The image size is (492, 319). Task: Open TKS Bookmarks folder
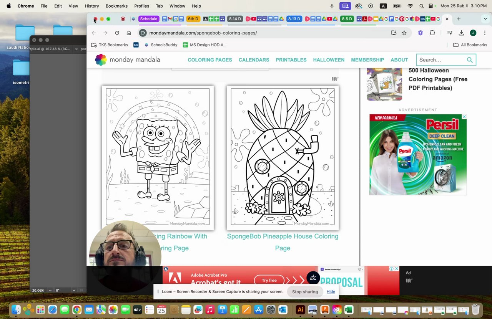tap(110, 45)
